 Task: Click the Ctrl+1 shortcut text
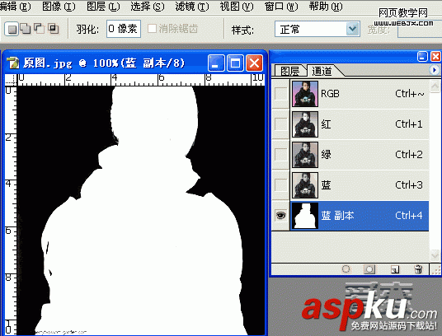coord(409,124)
